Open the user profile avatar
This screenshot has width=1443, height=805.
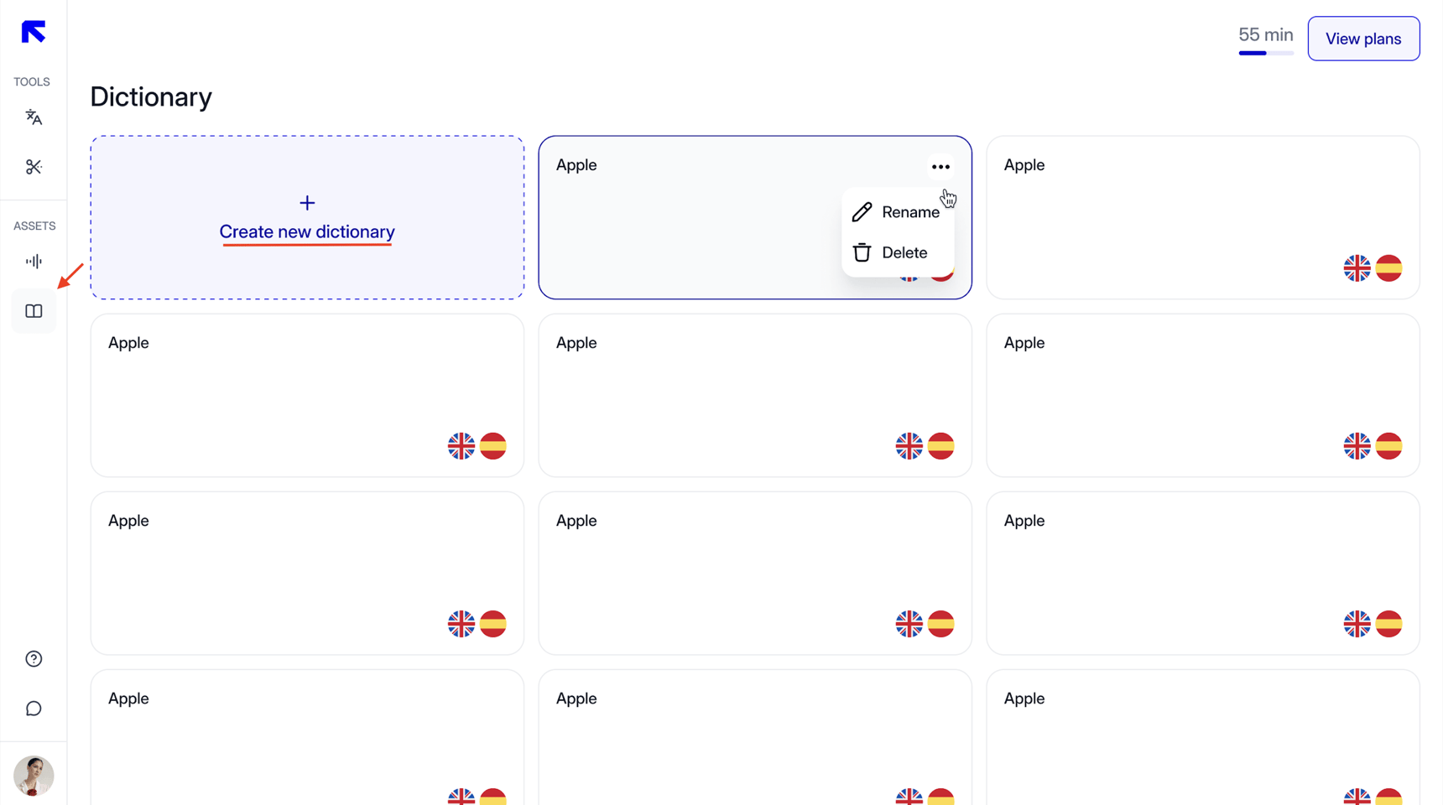(x=34, y=776)
